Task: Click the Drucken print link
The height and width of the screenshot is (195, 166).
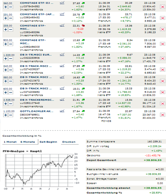Action: 69,142
